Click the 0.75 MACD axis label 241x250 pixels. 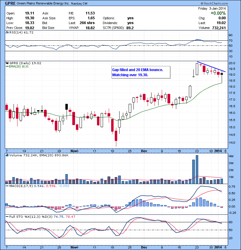point(232,186)
